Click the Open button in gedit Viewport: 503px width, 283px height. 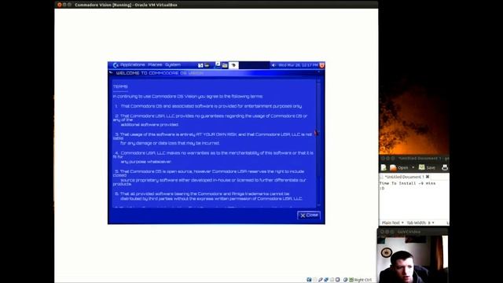pos(399,167)
